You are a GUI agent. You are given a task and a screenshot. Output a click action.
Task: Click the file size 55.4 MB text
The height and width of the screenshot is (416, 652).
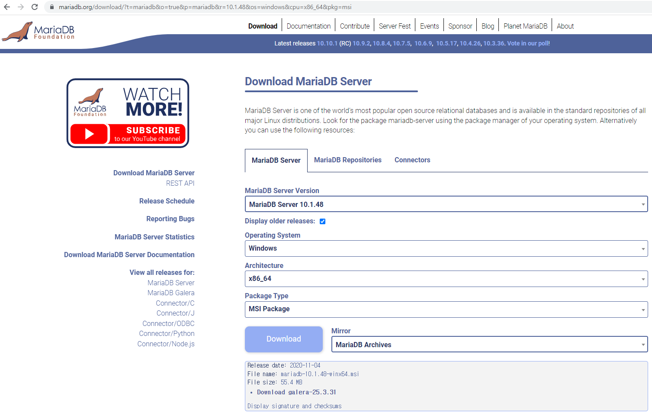pyautogui.click(x=292, y=382)
